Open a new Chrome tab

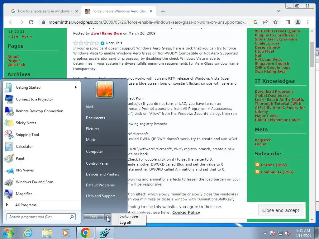point(163,11)
